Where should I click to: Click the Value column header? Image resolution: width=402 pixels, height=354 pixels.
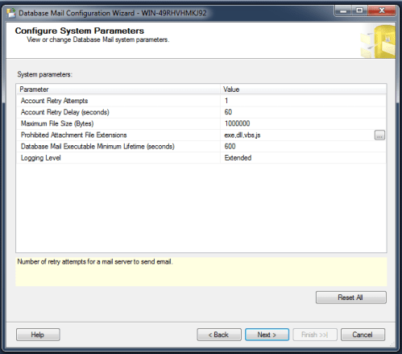coord(304,90)
